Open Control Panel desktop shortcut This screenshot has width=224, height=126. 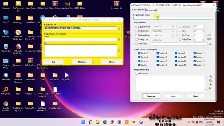6,64
